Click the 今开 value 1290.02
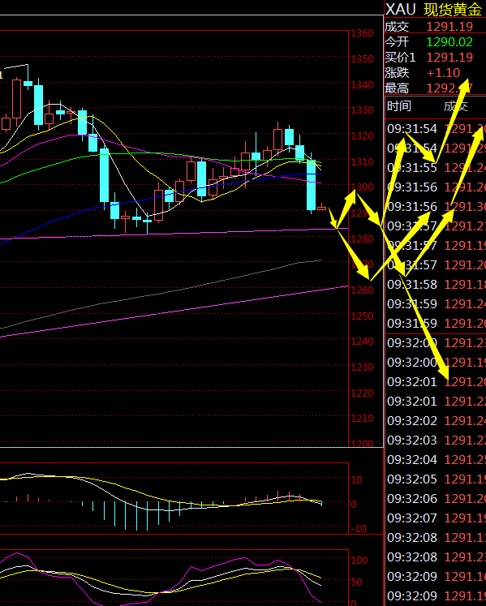486x606 pixels. click(x=449, y=41)
